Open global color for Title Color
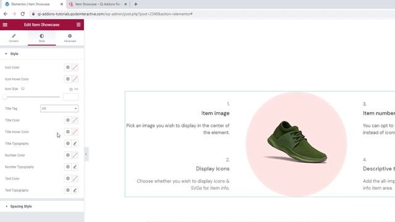The image size is (395, 222). coord(68,120)
